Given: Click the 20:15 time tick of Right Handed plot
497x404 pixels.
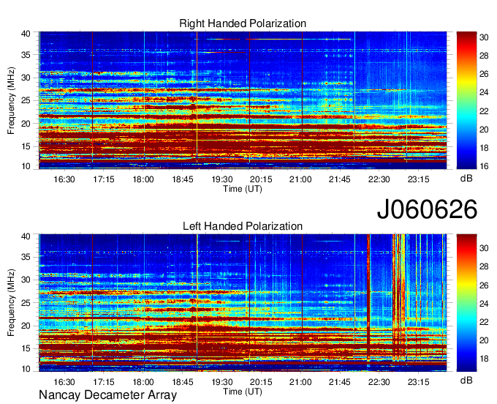Looking at the screenshot, I should pyautogui.click(x=261, y=179).
